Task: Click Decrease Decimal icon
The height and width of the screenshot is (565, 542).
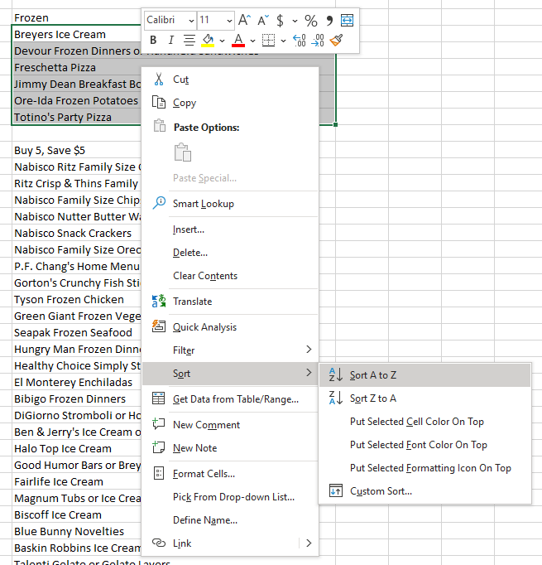Action: point(318,41)
